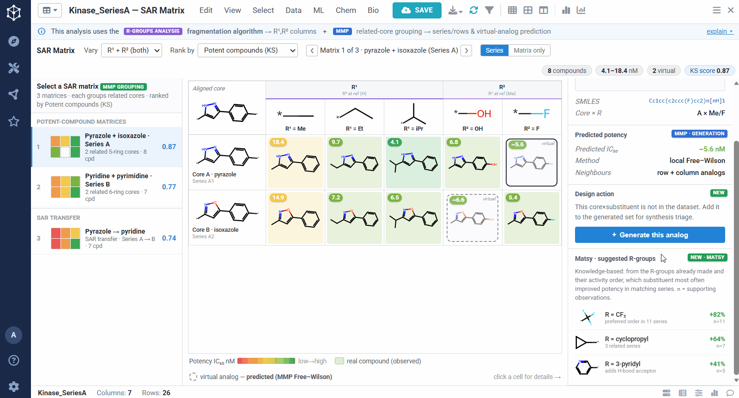Click the Core B isoxazole row header

[227, 218]
